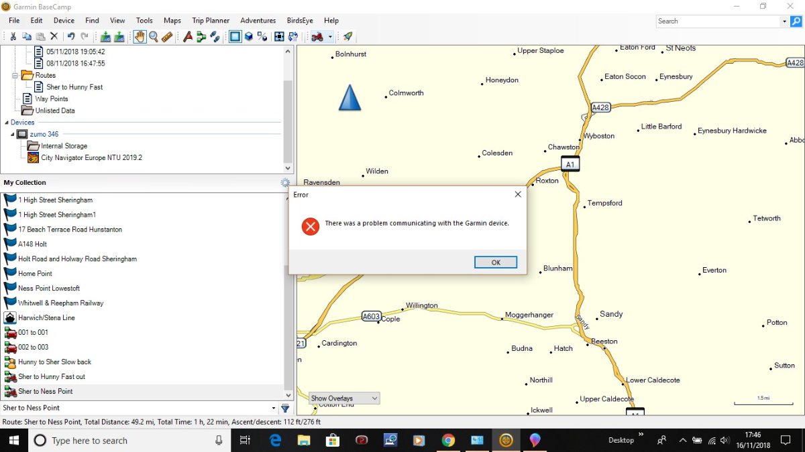Close the Error dialog with X
805x452 pixels.
click(517, 195)
